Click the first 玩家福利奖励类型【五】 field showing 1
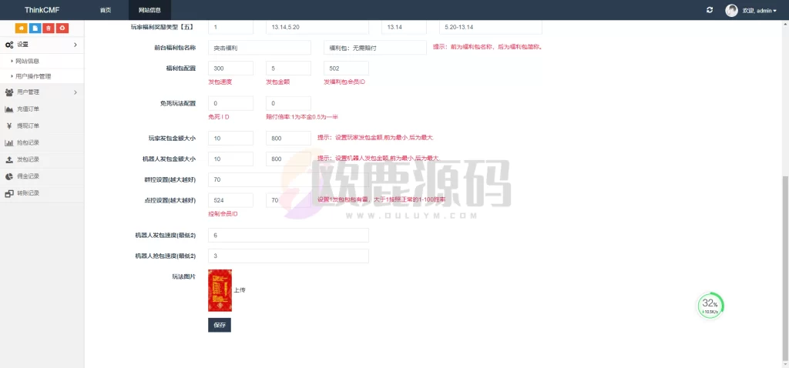Screen dimensions: 789x368 [x=230, y=27]
